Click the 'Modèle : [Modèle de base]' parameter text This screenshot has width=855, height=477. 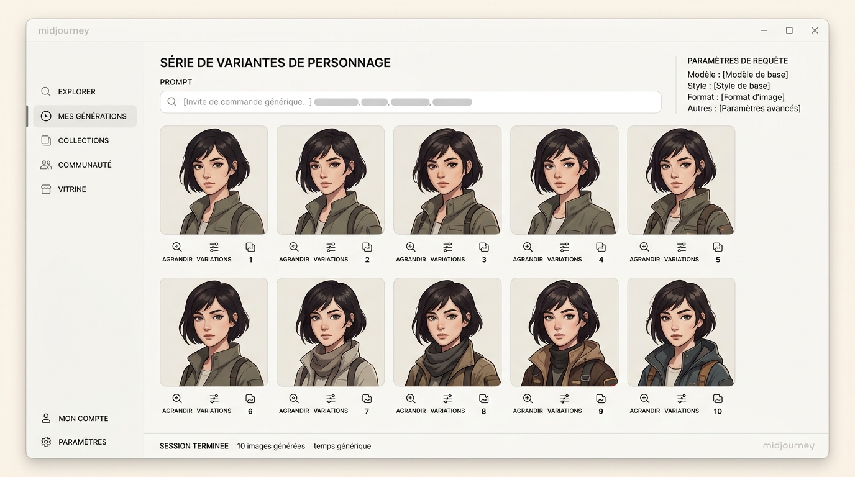738,75
